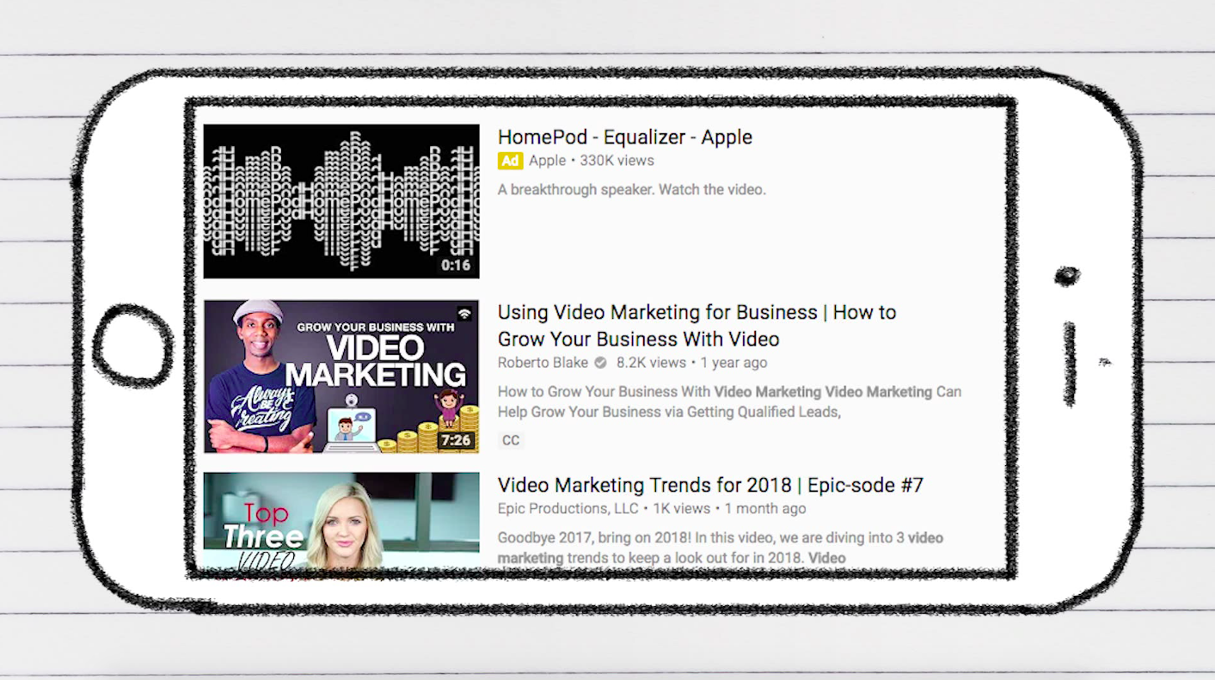
Task: Click the 'Goodbye 2017, bring on 2018!' description
Action: pos(721,548)
